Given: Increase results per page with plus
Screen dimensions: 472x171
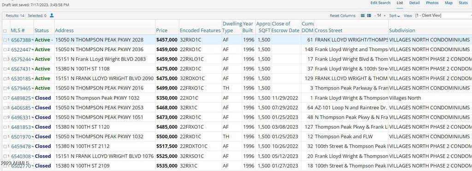Looking at the screenshot, I should click(384, 16).
